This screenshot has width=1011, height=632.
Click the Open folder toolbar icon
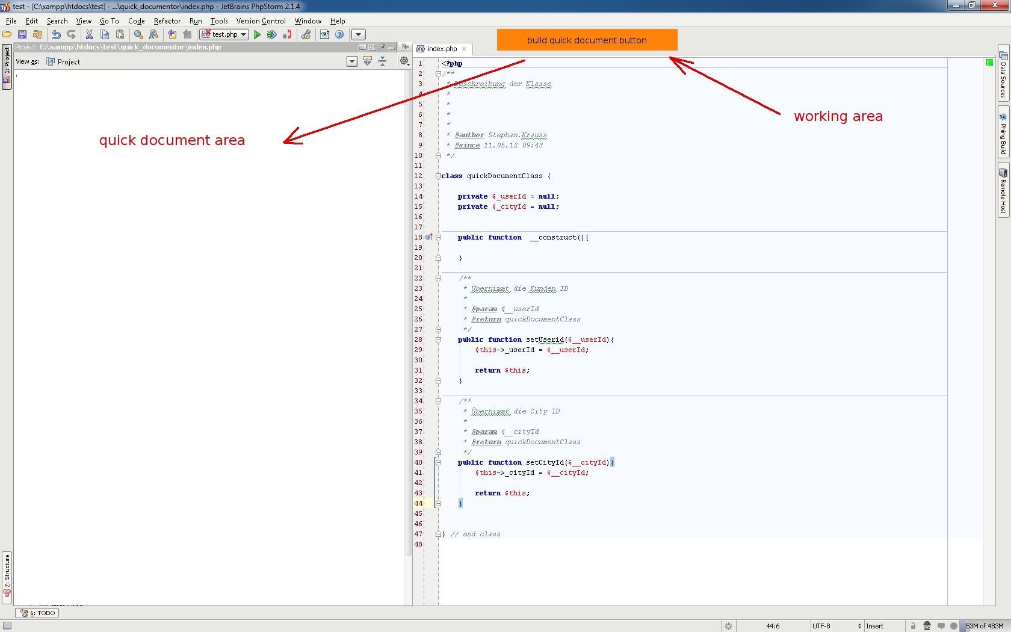(x=7, y=35)
